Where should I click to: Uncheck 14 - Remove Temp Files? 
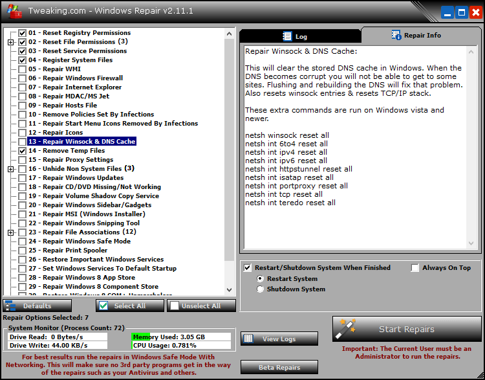[22, 151]
